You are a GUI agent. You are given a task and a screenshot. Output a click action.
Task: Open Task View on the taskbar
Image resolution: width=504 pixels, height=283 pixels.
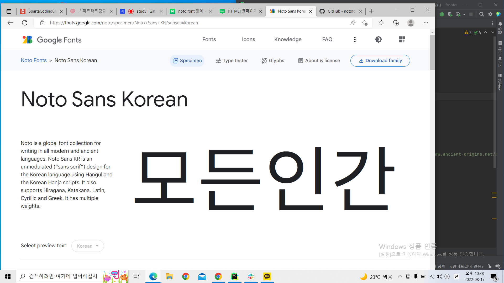coord(136,276)
